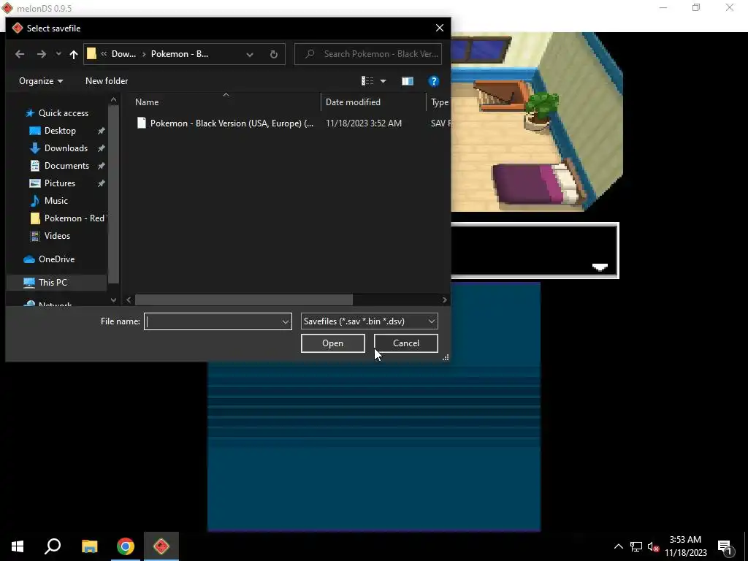This screenshot has width=748, height=561.
Task: Click the file list scroll right arrow
Action: [x=444, y=299]
